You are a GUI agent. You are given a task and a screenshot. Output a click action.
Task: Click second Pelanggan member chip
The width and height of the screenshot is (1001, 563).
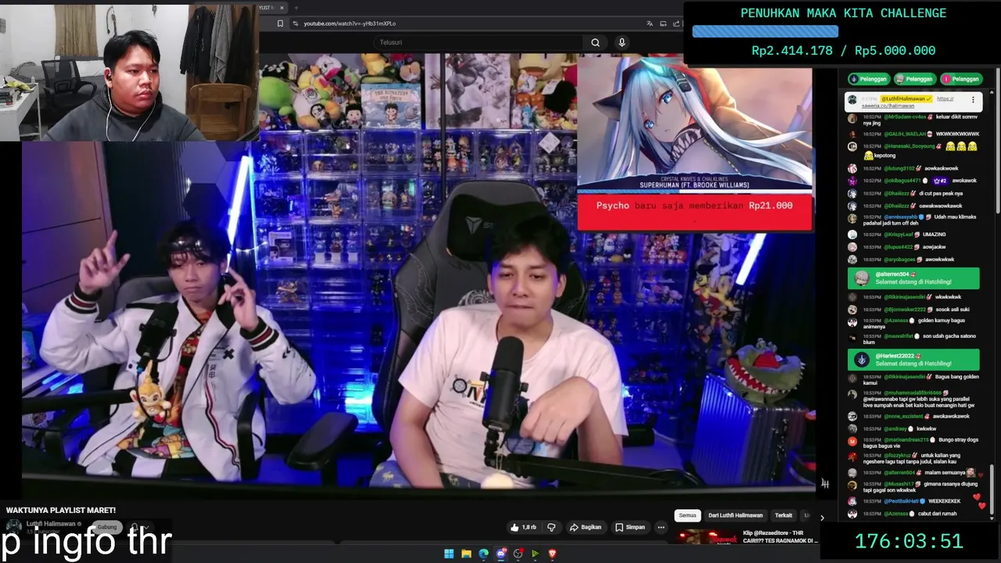[915, 79]
